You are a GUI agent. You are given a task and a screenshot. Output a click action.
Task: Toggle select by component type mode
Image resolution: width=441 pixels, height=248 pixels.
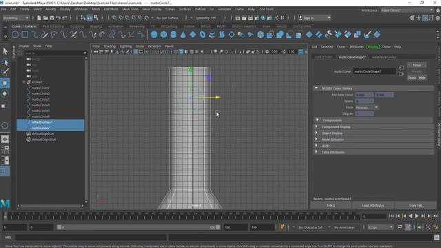[x=96, y=18]
